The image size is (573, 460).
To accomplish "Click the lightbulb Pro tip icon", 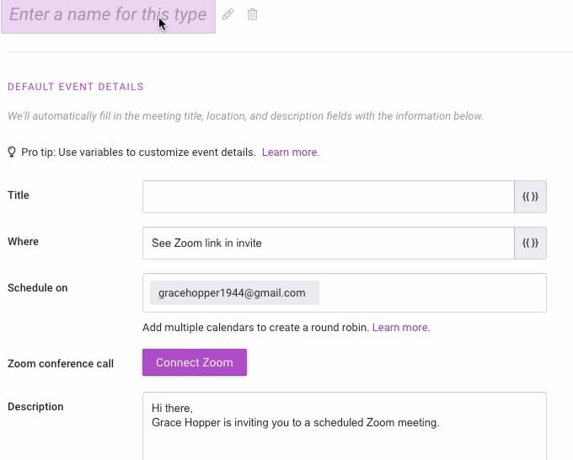I will [x=12, y=152].
